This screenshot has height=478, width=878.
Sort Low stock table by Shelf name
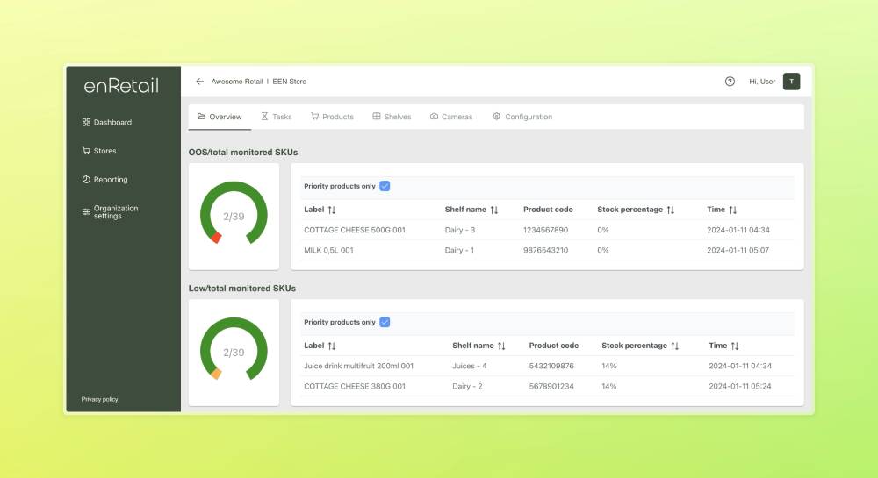click(501, 346)
